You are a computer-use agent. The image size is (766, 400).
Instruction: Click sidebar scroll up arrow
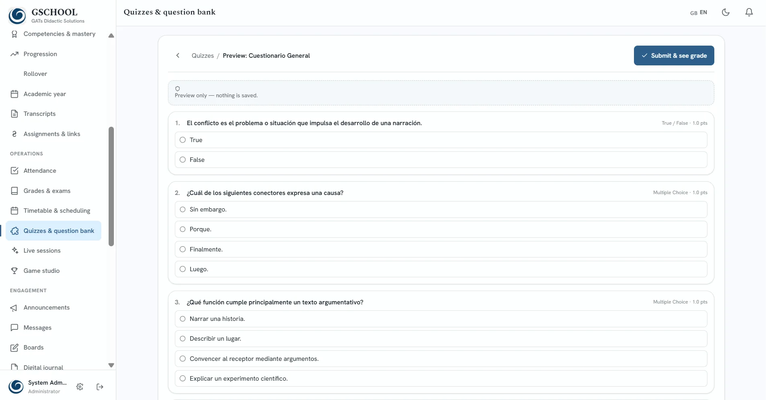(x=111, y=36)
